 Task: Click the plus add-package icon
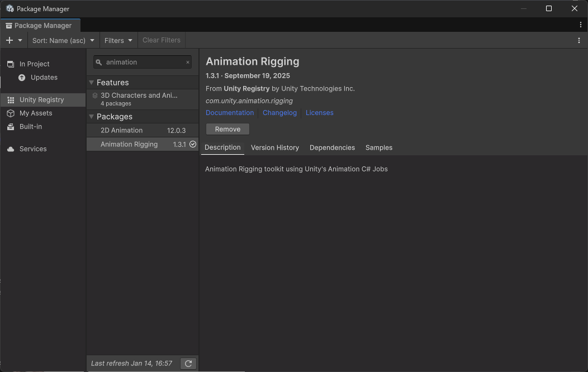[x=10, y=40]
